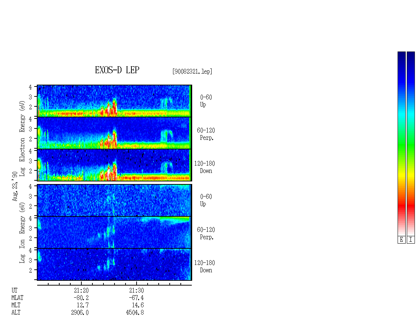The image size is (416, 322).
Task: Click the 21:30 tick on time axis
Action: coord(136,283)
